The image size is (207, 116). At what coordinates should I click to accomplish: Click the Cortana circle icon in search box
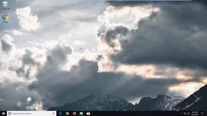coord(10,113)
